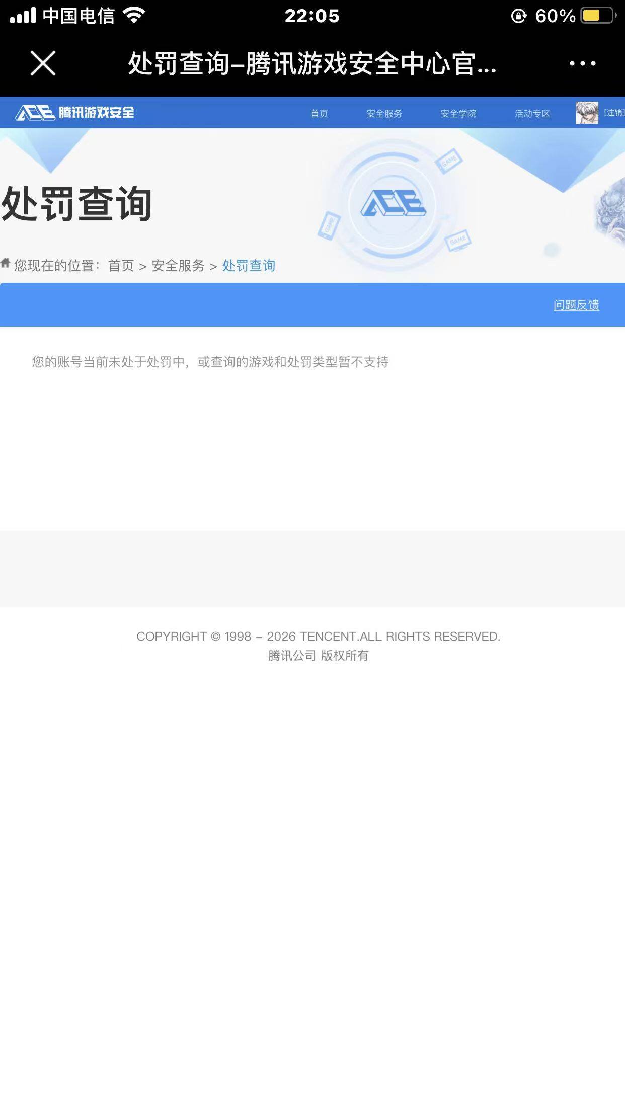
Task: Close the in-app browser page
Action: (43, 63)
